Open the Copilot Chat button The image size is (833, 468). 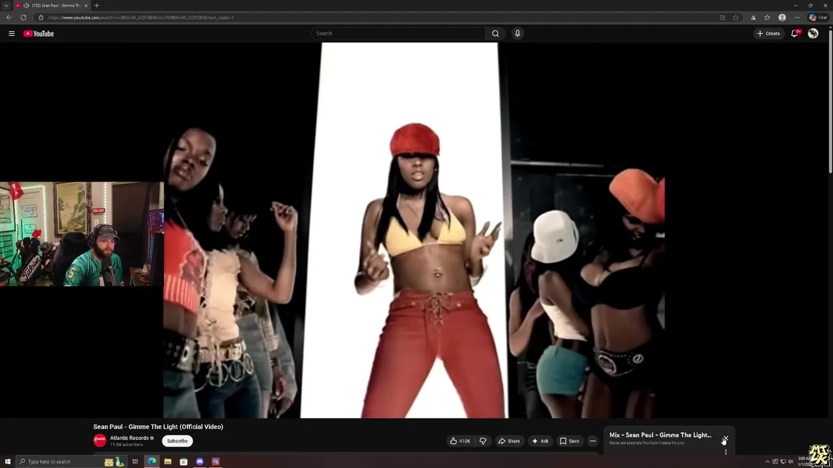coord(818,18)
